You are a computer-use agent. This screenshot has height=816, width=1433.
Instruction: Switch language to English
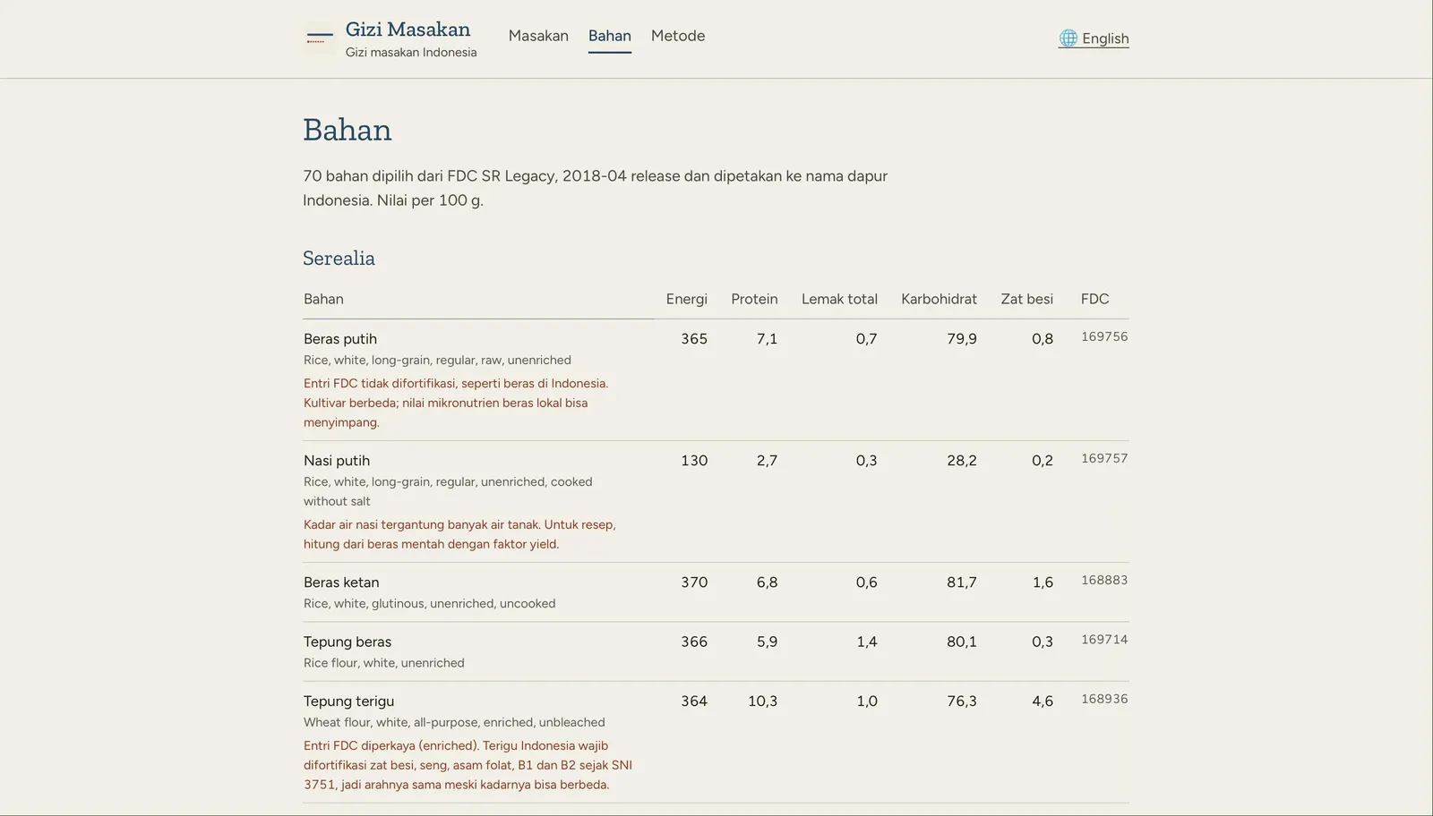click(1094, 38)
